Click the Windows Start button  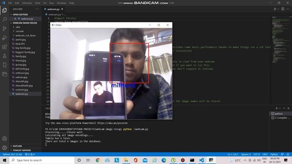(5, 160)
